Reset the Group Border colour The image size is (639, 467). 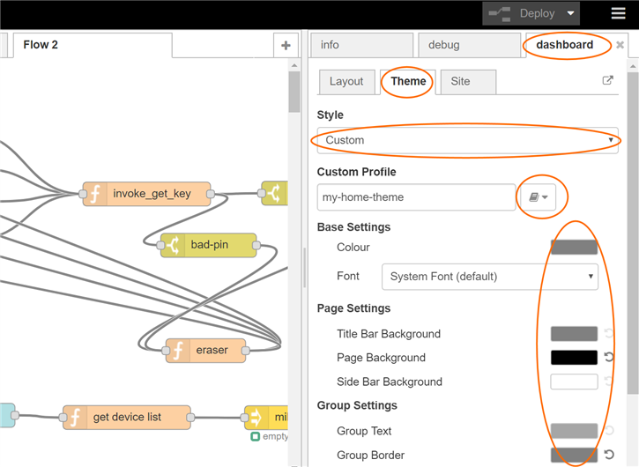[x=609, y=455]
